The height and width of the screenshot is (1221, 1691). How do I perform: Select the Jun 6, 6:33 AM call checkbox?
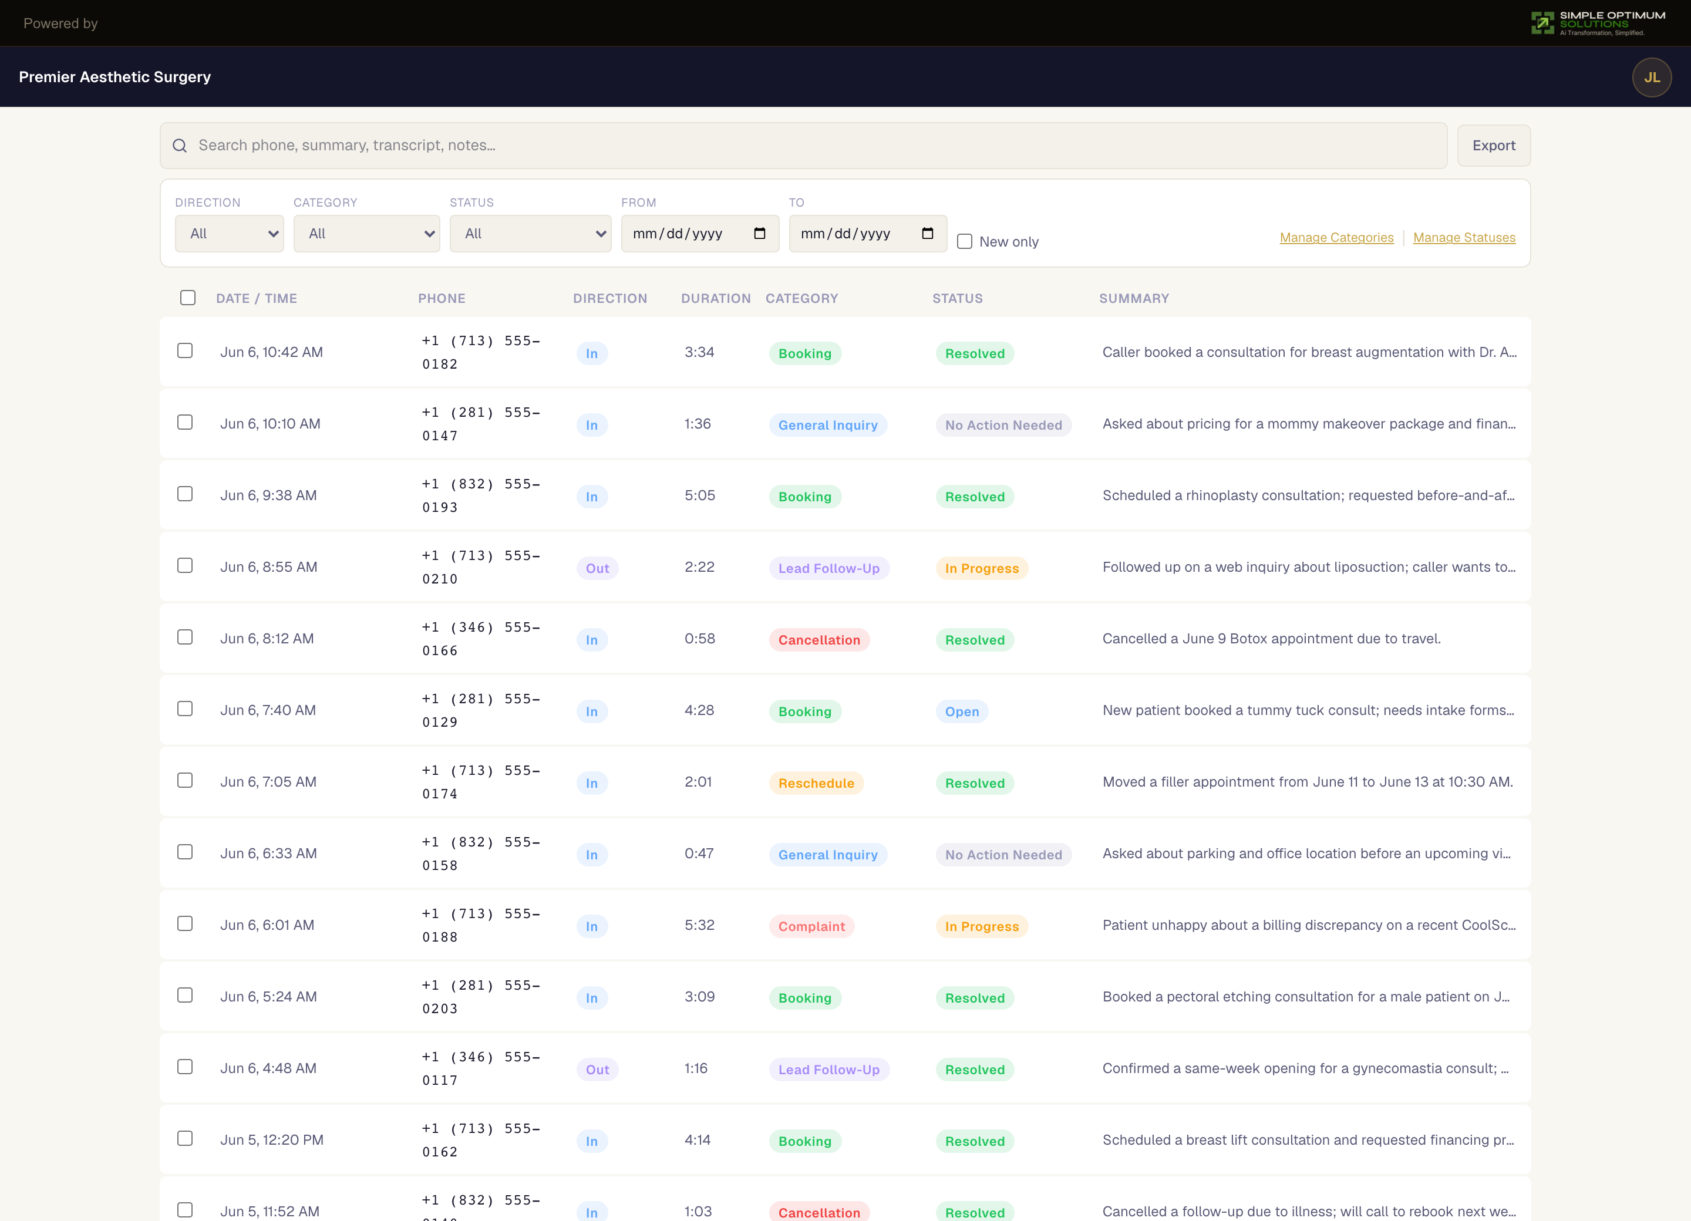185,851
